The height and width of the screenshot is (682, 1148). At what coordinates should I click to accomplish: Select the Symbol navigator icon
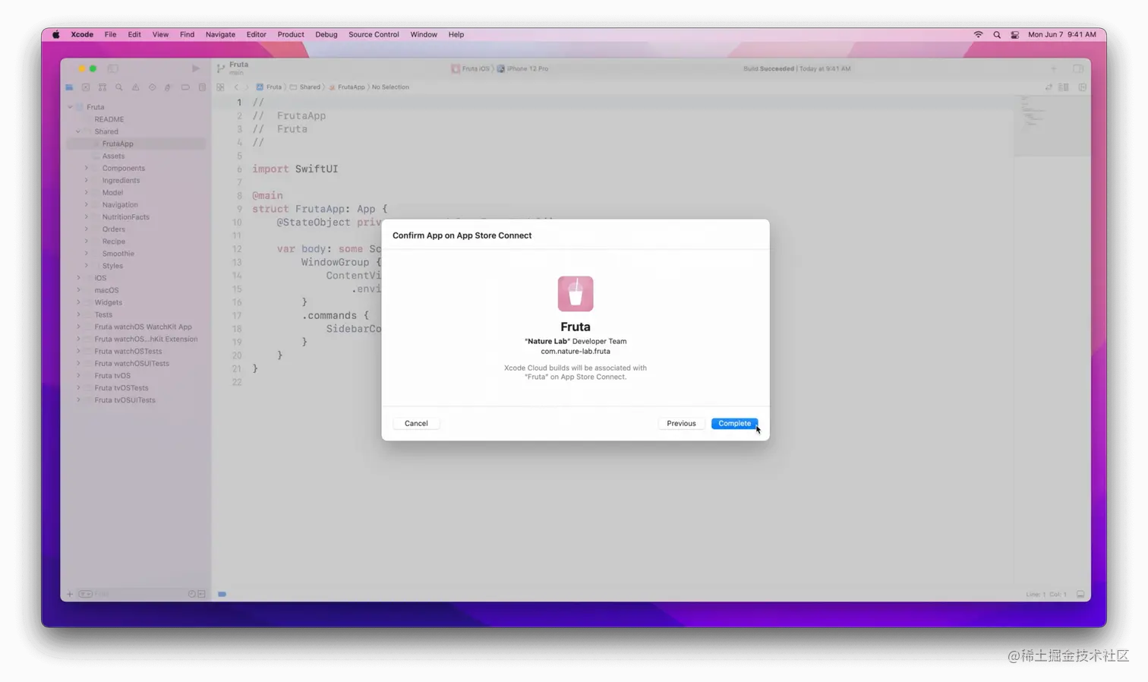click(x=102, y=87)
